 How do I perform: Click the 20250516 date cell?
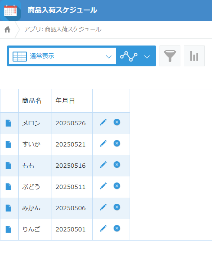[x=71, y=166]
